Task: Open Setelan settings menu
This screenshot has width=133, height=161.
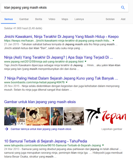Action: point(110,19)
